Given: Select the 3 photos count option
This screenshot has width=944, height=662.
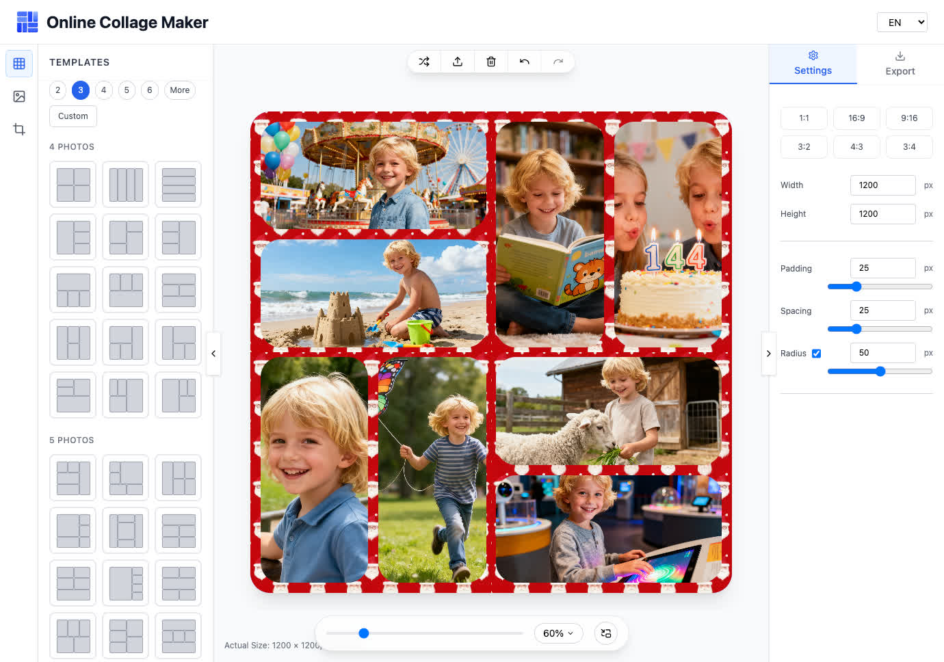Looking at the screenshot, I should pyautogui.click(x=81, y=90).
